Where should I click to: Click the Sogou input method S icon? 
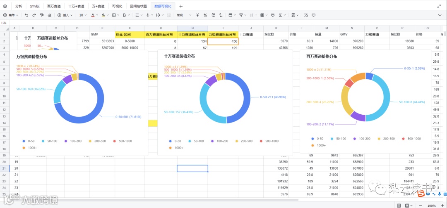[421, 194]
